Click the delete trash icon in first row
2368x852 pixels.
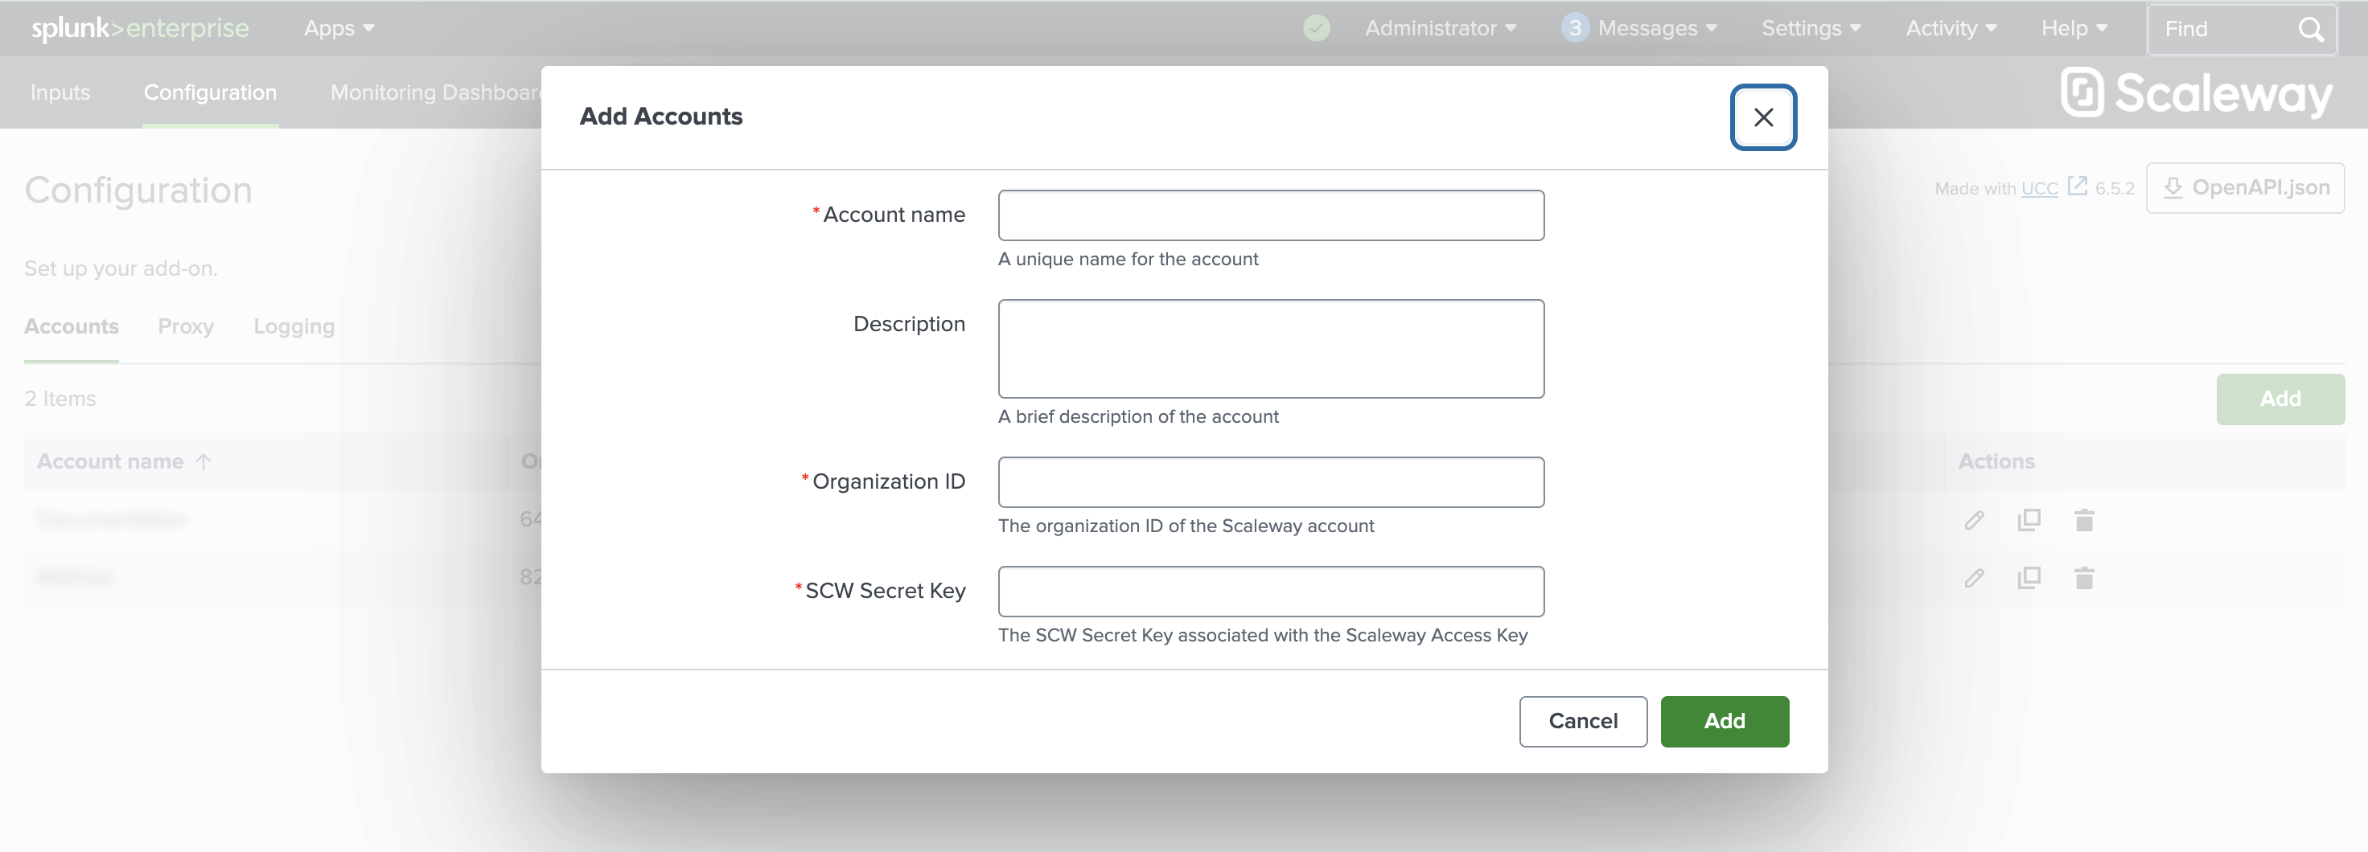click(x=2083, y=520)
